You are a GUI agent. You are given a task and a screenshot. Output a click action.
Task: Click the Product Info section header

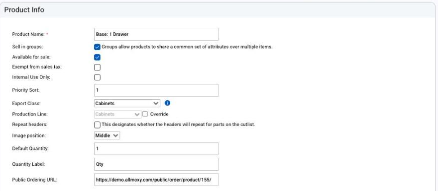click(x=24, y=10)
